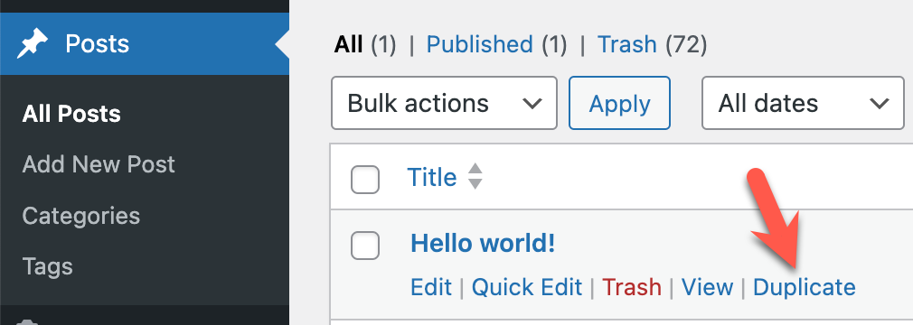The height and width of the screenshot is (325, 913).
Task: Choose Add New Post in sidebar
Action: (99, 164)
